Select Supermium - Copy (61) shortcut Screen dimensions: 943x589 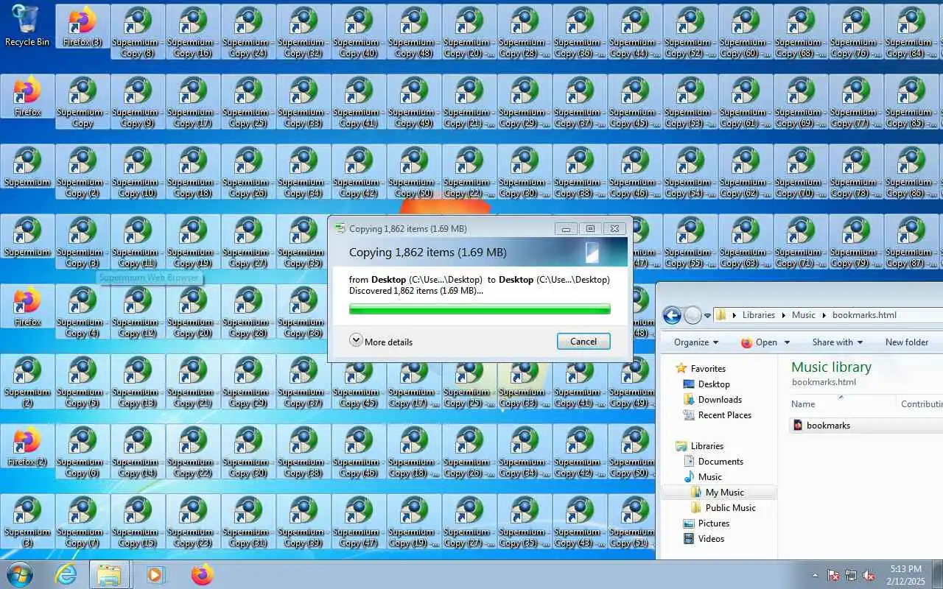click(x=746, y=102)
